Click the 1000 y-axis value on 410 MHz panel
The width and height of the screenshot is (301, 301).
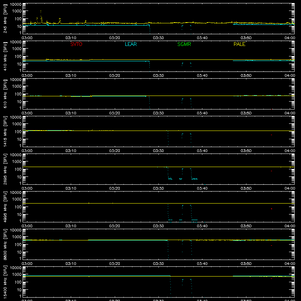17,49
